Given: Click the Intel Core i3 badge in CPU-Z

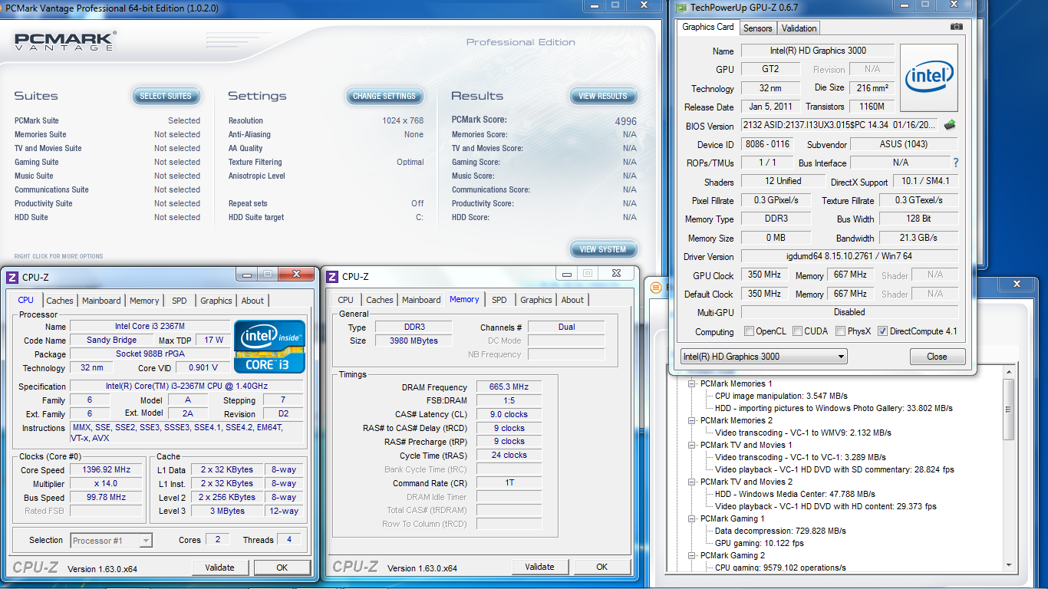Looking at the screenshot, I should tap(269, 347).
